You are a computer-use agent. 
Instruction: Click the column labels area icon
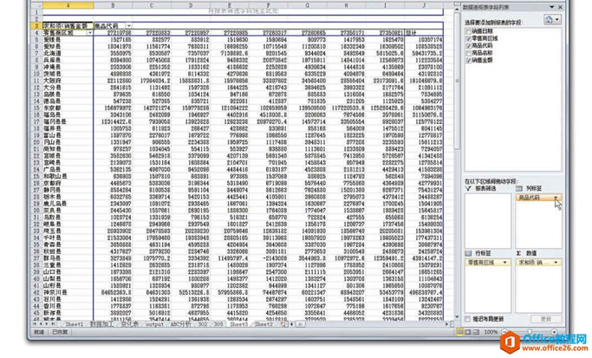519,188
